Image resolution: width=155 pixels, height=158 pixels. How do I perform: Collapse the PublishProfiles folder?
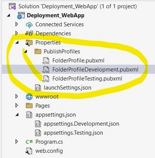[26, 52]
